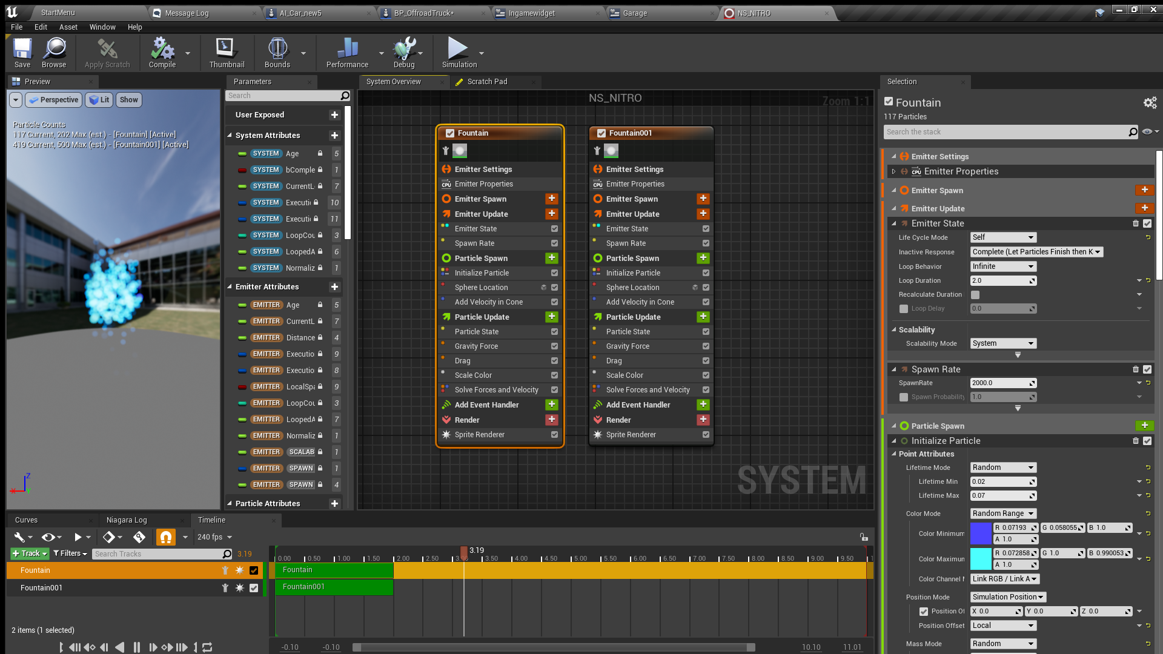Delete the Spawn Rate module
The height and width of the screenshot is (654, 1163).
tap(1136, 369)
